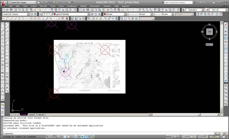Click the Plot printer icon in quick access
The height and width of the screenshot is (139, 229).
pyautogui.click(x=69, y=2)
